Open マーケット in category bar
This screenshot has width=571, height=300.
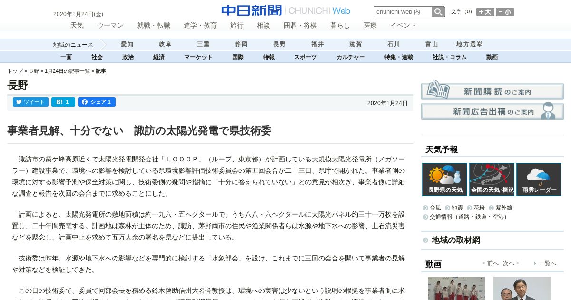click(x=198, y=57)
